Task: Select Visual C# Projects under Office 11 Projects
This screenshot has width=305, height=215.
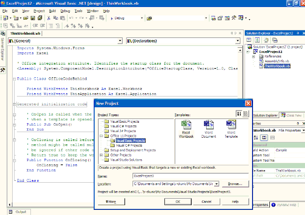Action: (129, 145)
